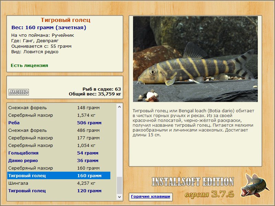Viewport: 275px width, 206px height.
Task: Click the Оценивается с: 55 грамм line
Action: 41,46
